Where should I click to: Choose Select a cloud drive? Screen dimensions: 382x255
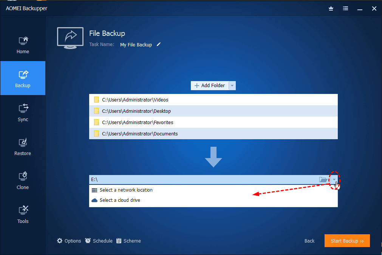click(120, 200)
